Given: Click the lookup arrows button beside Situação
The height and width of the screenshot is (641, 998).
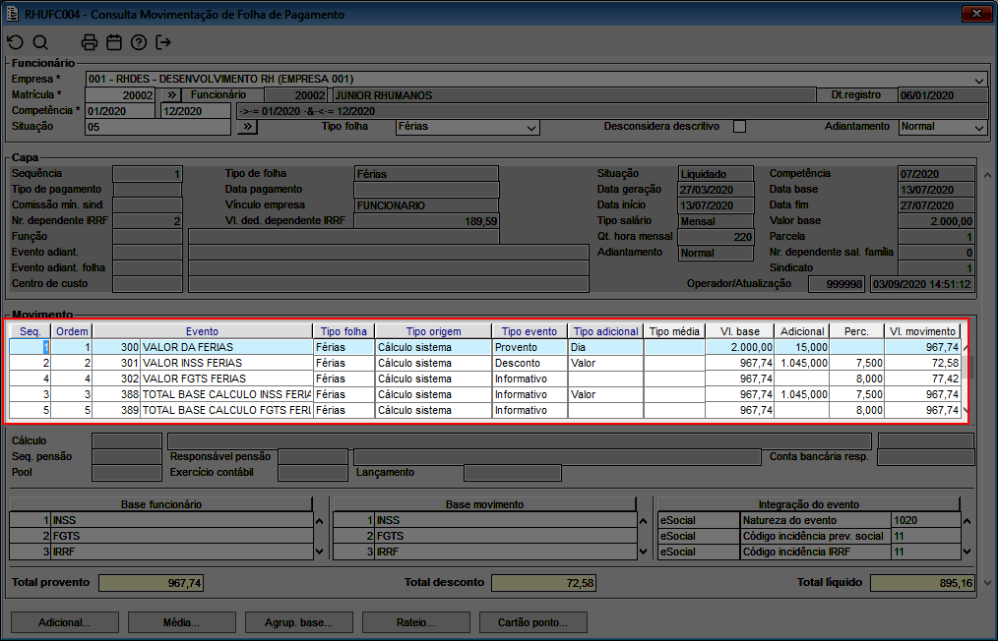Looking at the screenshot, I should tap(246, 127).
